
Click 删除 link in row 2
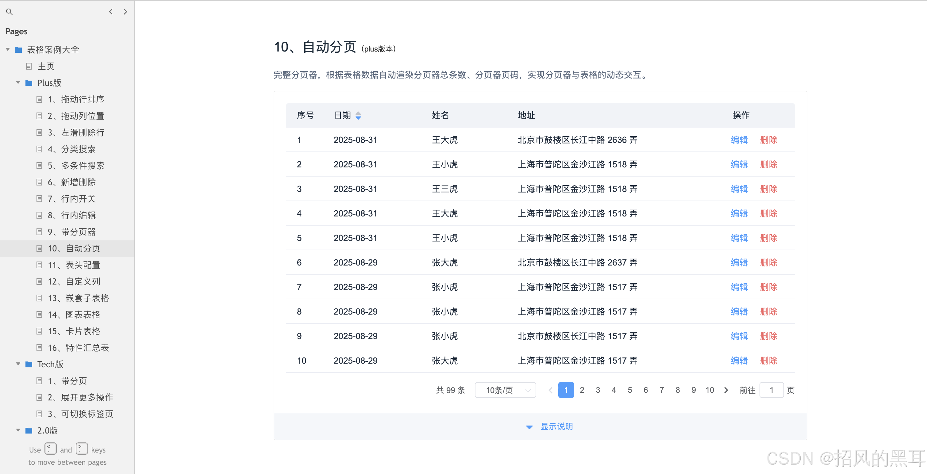[769, 164]
